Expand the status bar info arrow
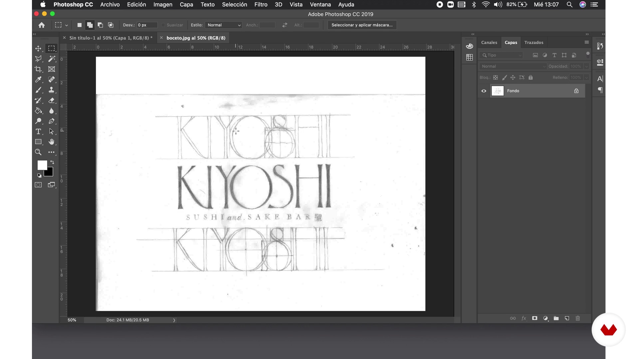 (174, 320)
